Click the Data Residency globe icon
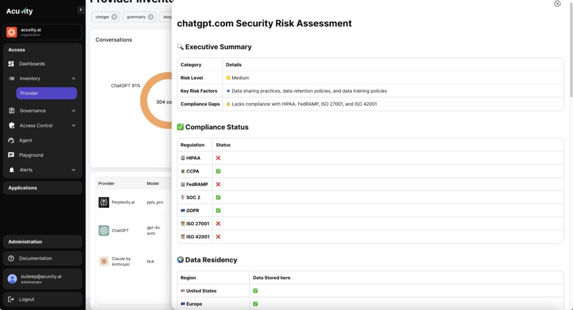This screenshot has height=310, width=573. [180, 260]
